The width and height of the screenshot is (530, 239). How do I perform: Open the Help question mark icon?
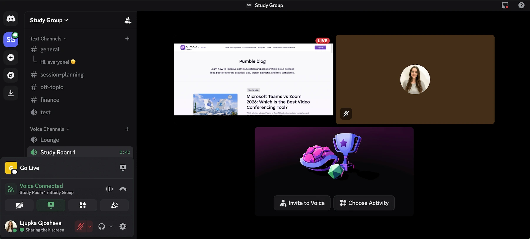pyautogui.click(x=521, y=5)
